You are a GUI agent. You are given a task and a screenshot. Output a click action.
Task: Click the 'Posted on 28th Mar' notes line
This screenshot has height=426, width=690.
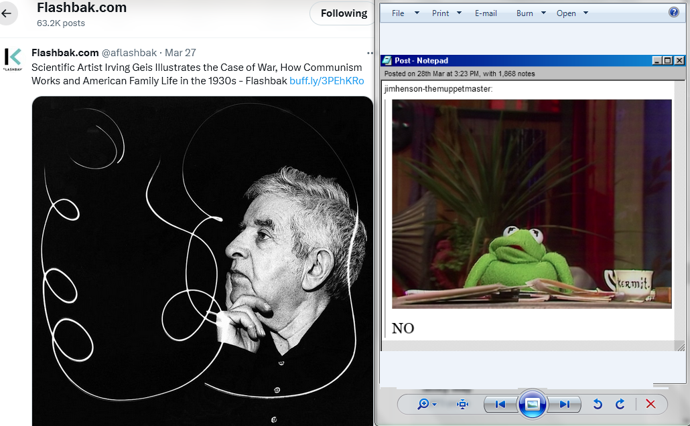coord(460,74)
